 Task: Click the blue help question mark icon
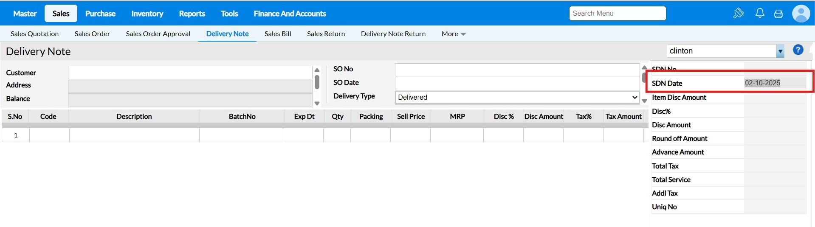coord(798,50)
